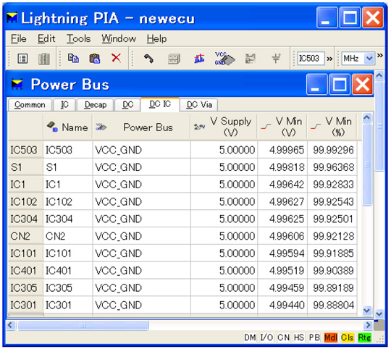Image resolution: width=391 pixels, height=349 pixels.
Task: Open the Help menu
Action: point(156,38)
